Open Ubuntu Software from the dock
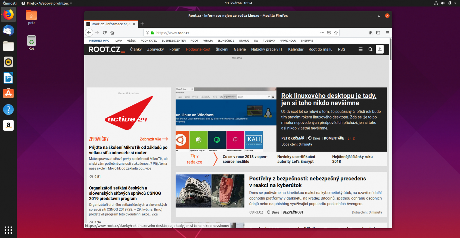 [x=8, y=94]
